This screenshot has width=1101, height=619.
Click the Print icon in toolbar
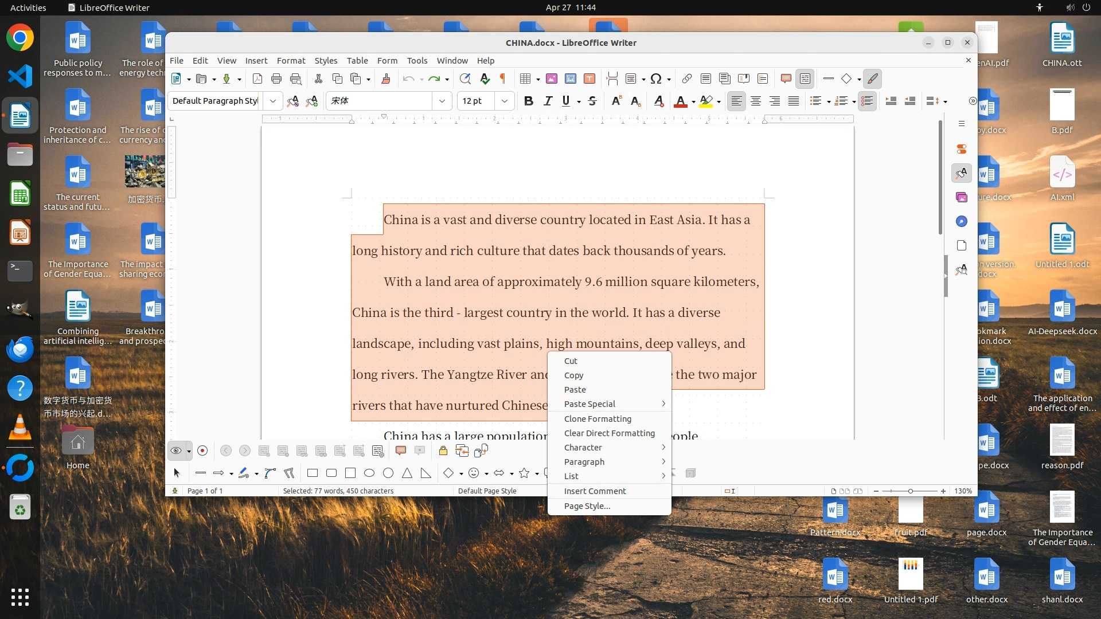(276, 79)
